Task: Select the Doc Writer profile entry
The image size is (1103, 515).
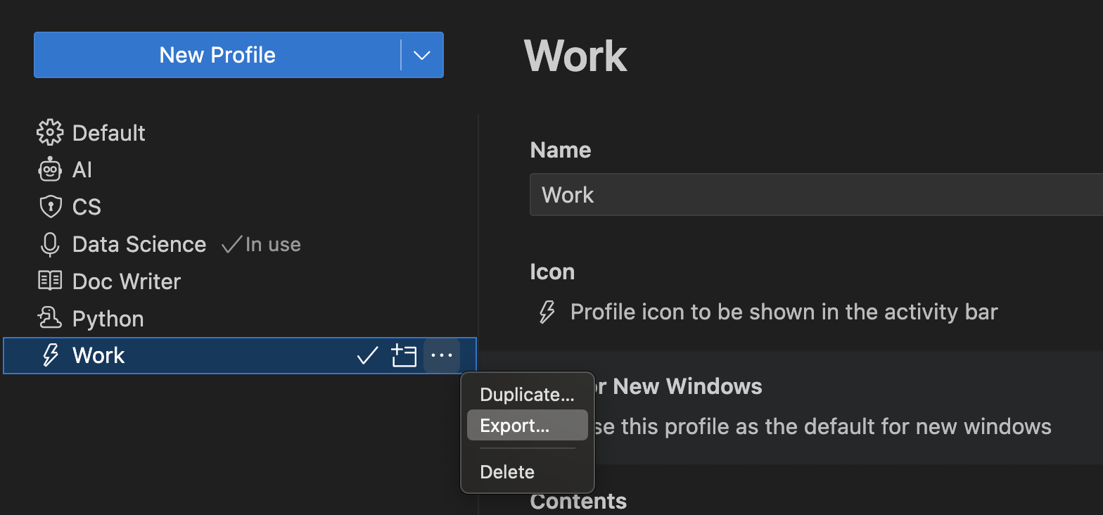Action: coord(127,281)
